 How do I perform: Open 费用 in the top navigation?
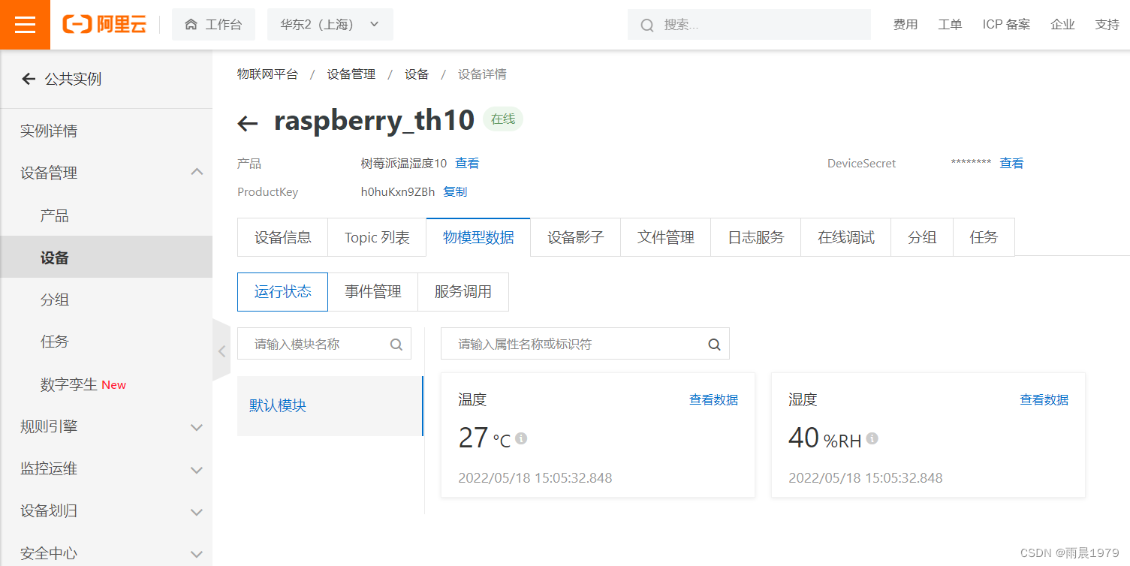[x=906, y=25]
